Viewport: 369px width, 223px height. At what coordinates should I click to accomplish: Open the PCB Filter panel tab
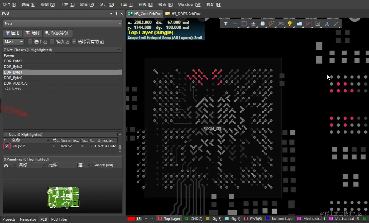(x=59, y=219)
